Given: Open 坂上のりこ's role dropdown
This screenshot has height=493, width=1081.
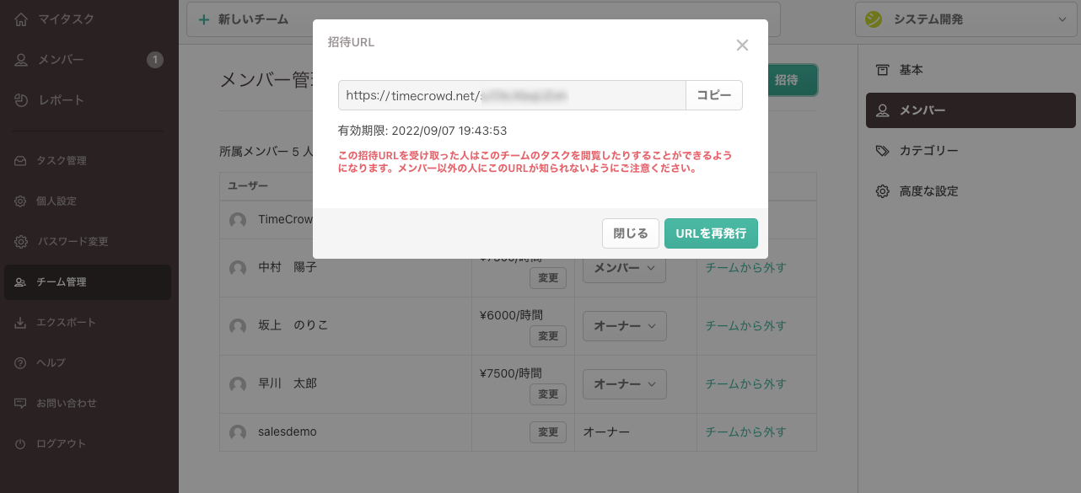Looking at the screenshot, I should [x=624, y=326].
